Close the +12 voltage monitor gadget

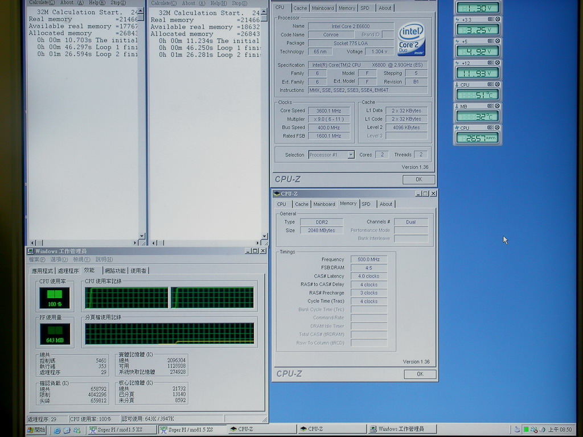pyautogui.click(x=498, y=63)
